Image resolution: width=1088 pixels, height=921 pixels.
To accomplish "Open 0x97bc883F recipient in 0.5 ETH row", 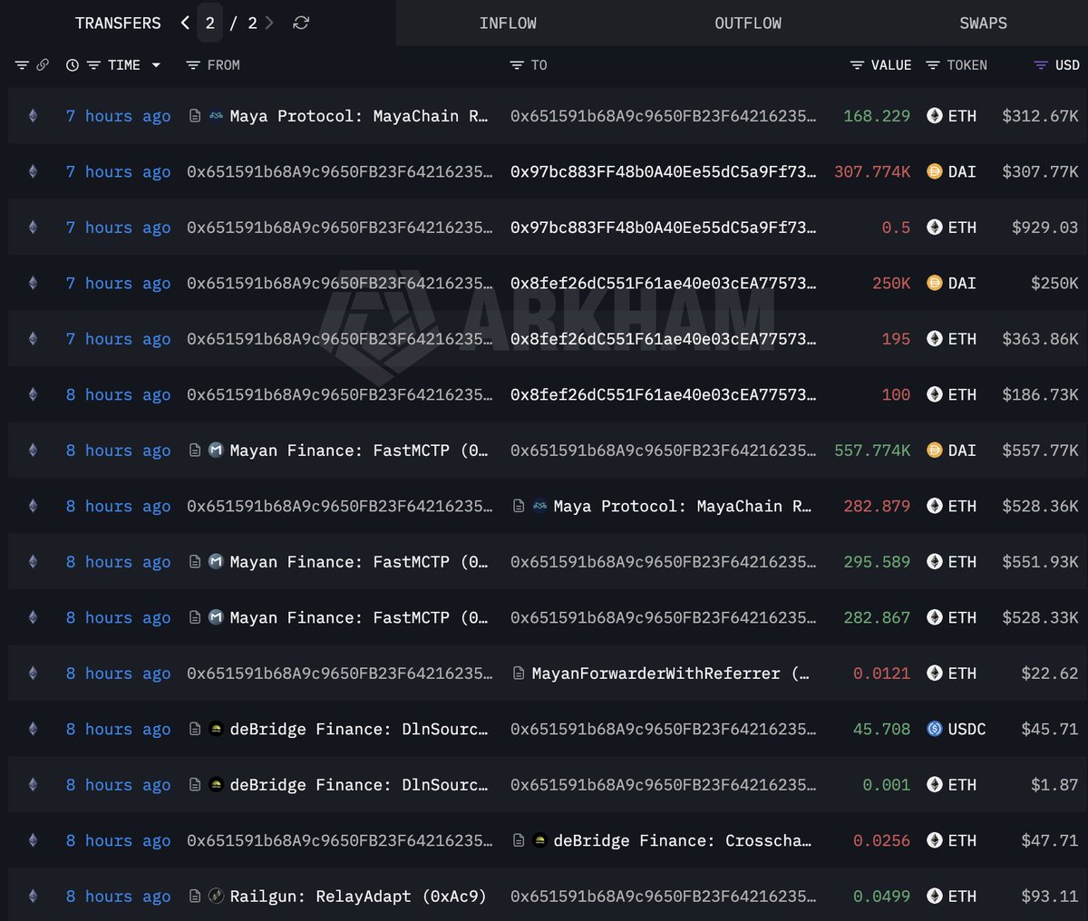I will coord(663,228).
